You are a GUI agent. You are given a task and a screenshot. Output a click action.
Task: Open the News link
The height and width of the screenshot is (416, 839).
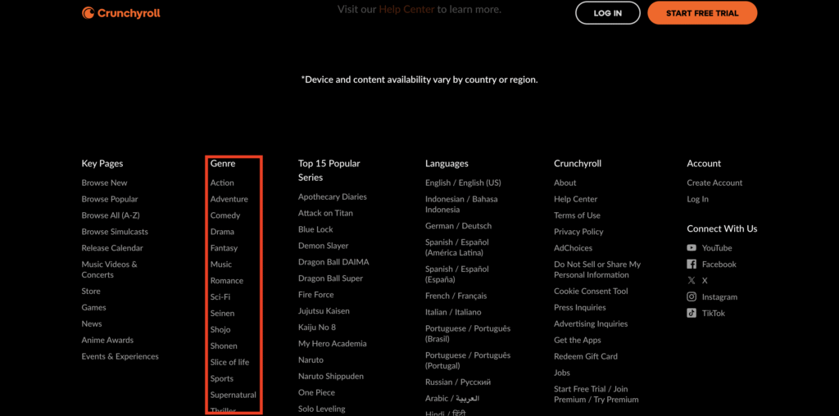click(x=92, y=324)
